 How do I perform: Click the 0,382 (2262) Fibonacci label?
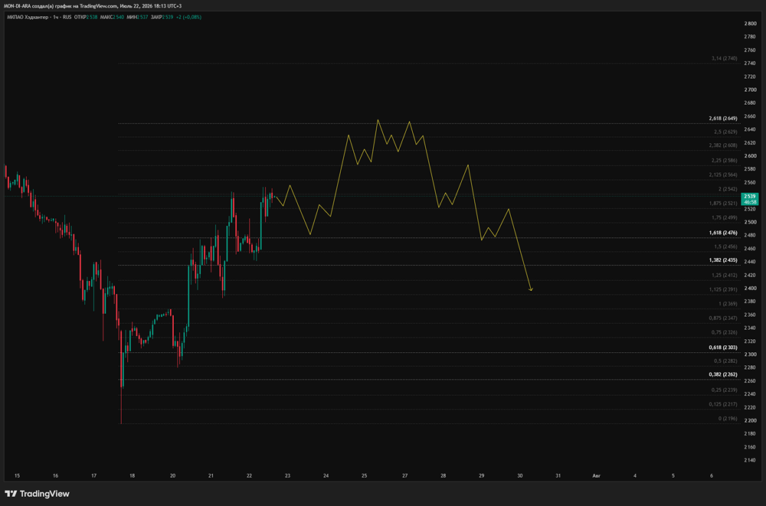(x=723, y=374)
